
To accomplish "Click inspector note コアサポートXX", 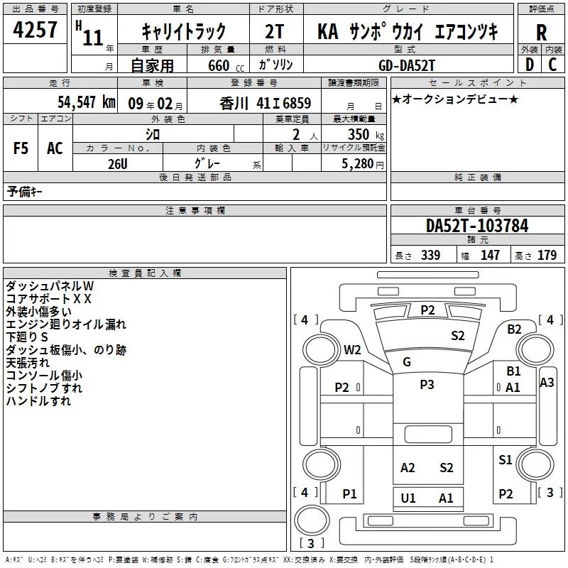I will point(48,299).
